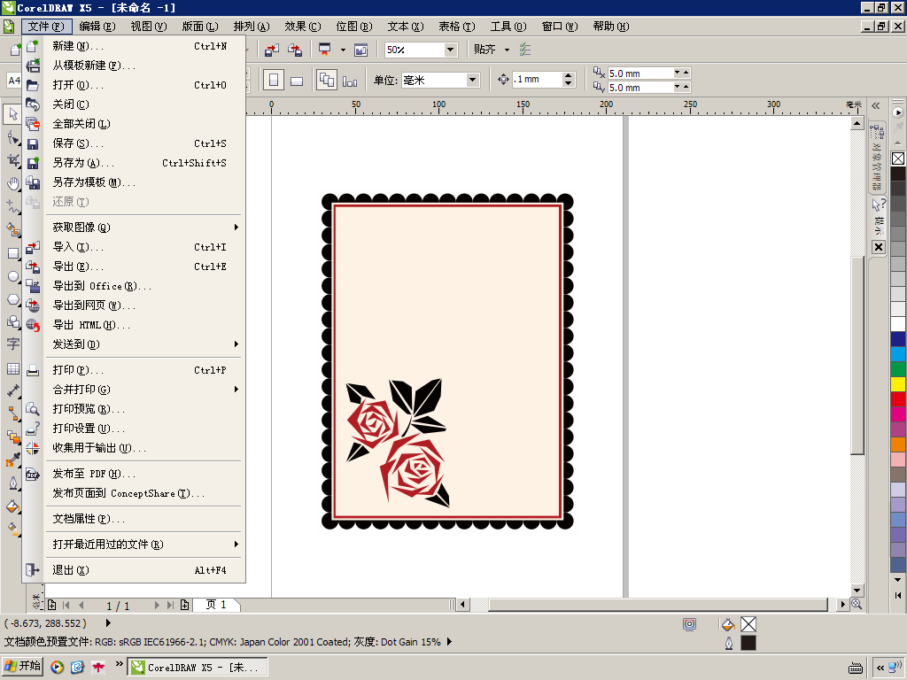This screenshot has height=680, width=907.
Task: Click CorelDRAW X5 taskbar button
Action: pyautogui.click(x=198, y=668)
